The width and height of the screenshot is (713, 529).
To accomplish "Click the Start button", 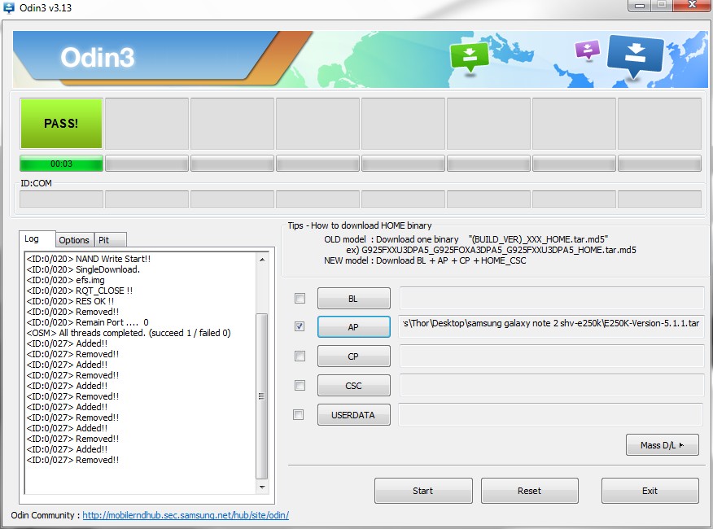I will (x=423, y=491).
